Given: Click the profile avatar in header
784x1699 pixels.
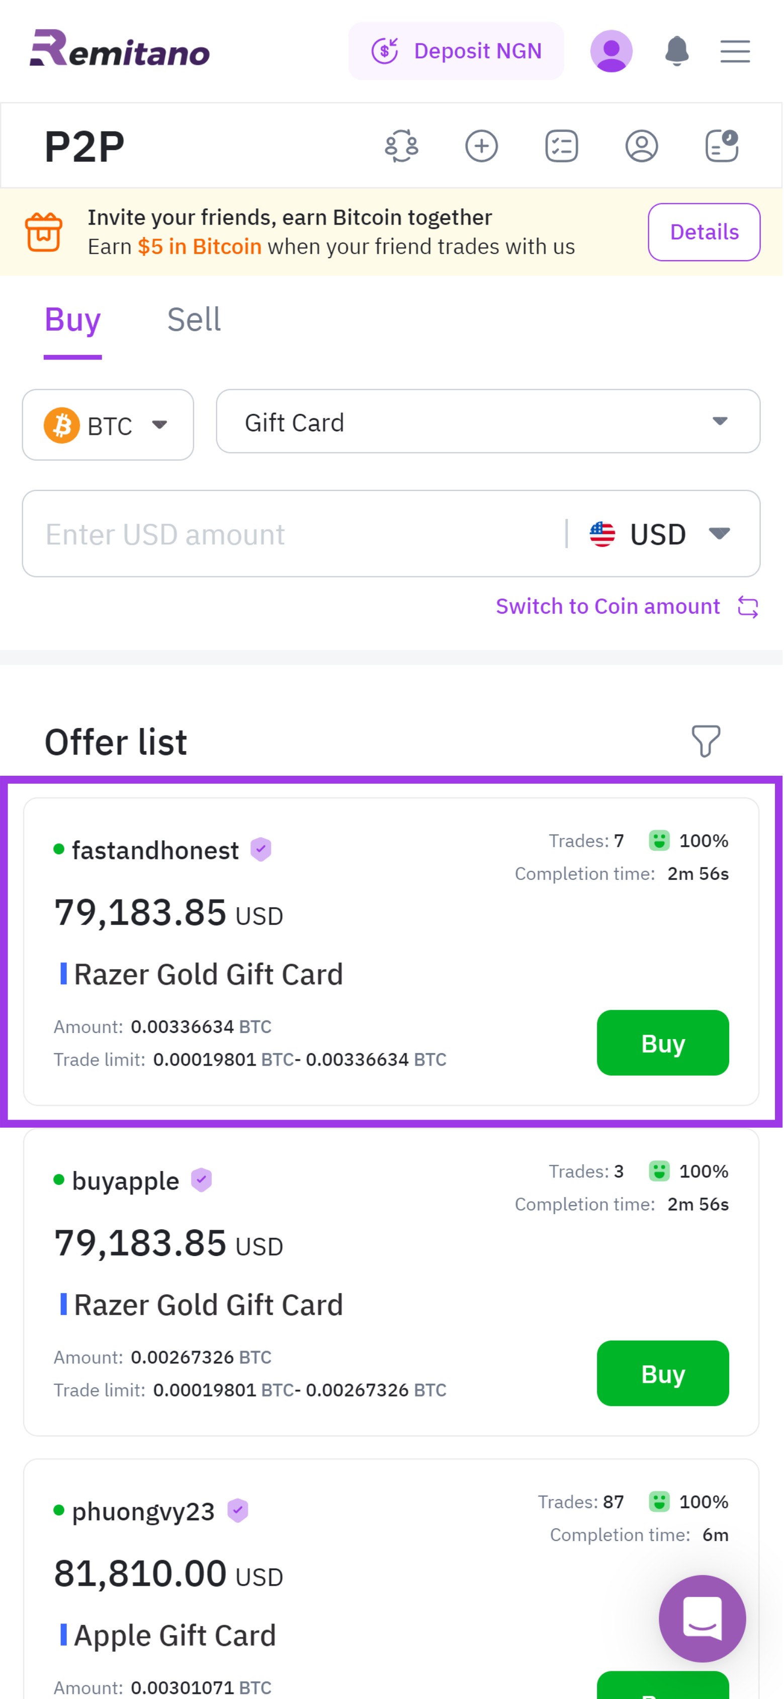Looking at the screenshot, I should (x=611, y=51).
